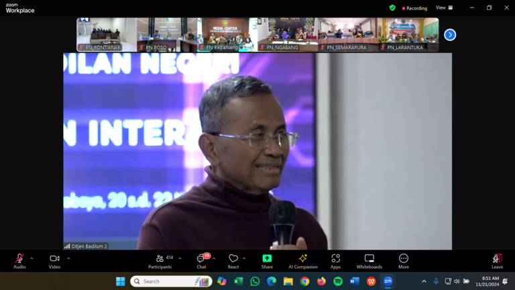515x290 pixels.
Task: Open Whiteboards
Action: coord(369,259)
